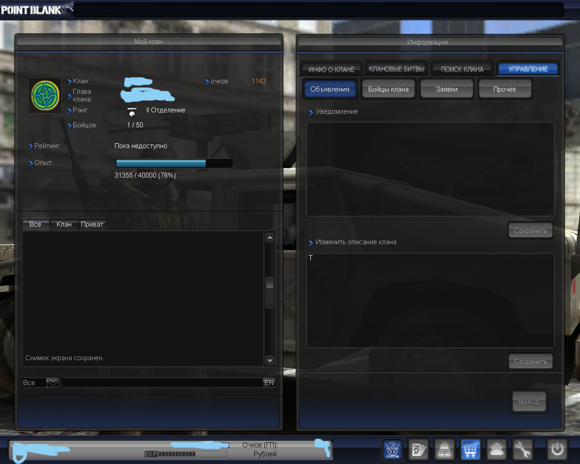Select the 'Клан' chat tab
The height and width of the screenshot is (464, 580).
pos(64,224)
